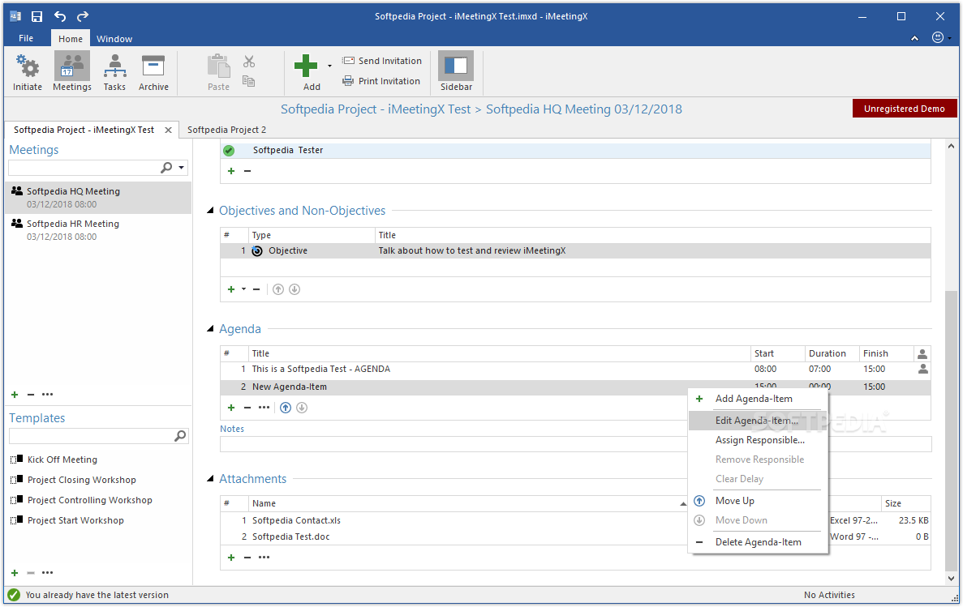The height and width of the screenshot is (607, 963).
Task: Open the agenda toolbar more options ellipsis
Action: point(264,408)
